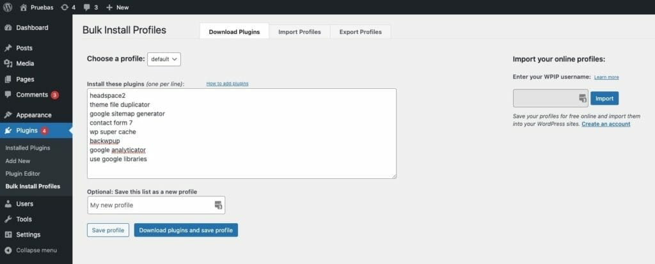The image size is (655, 264).
Task: Switch to the Import Profiles tab
Action: (299, 32)
